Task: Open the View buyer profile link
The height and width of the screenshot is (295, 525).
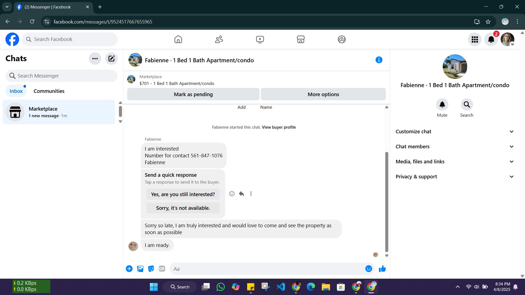Action: click(x=279, y=127)
